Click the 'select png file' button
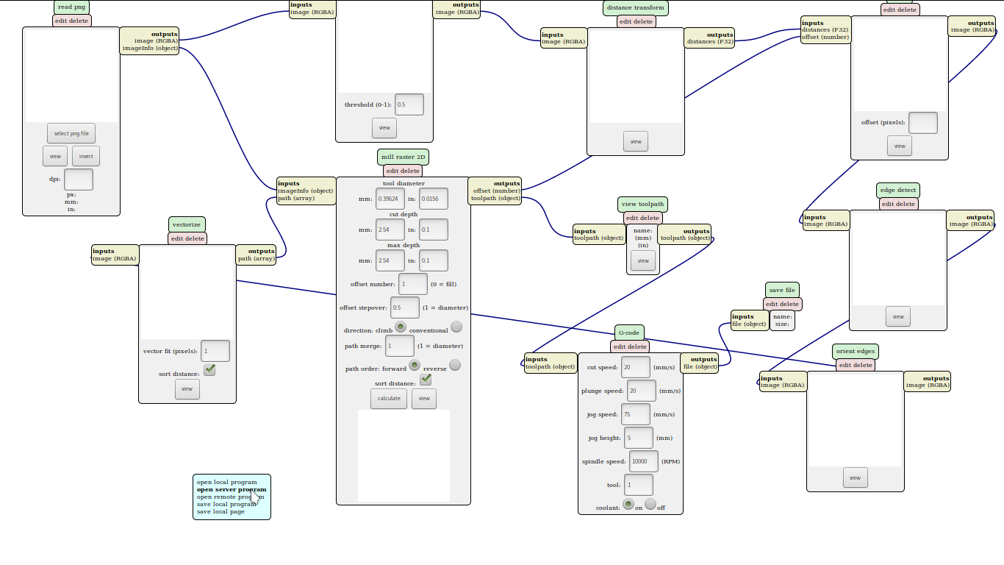1004x565 pixels. pyautogui.click(x=71, y=133)
